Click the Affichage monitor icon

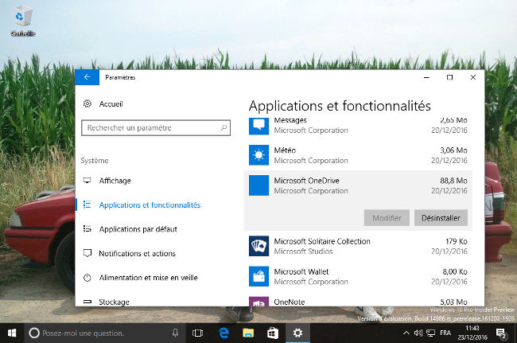pyautogui.click(x=87, y=181)
